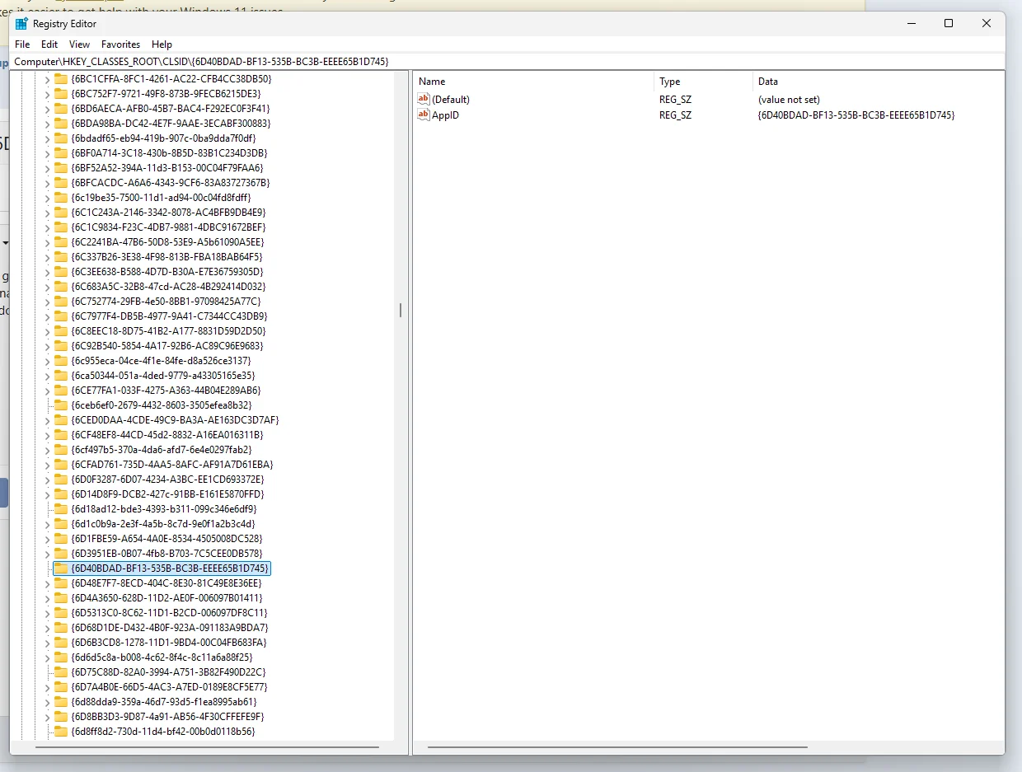Click folder icon of {6d18ad12-bde3-4393-b311-099c346e6df9}
The height and width of the screenshot is (772, 1022).
coord(61,509)
